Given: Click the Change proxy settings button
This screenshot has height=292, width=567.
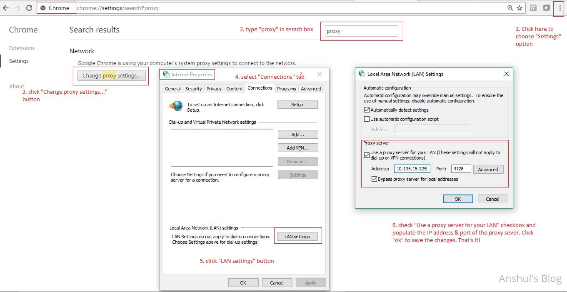Looking at the screenshot, I should pyautogui.click(x=112, y=75).
